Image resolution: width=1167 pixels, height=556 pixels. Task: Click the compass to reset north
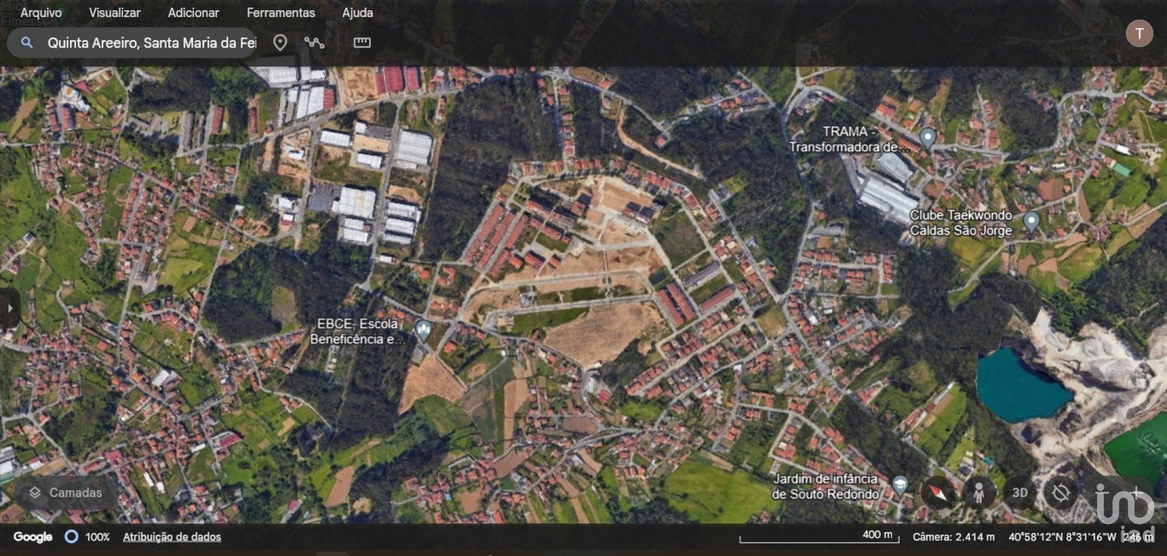click(x=938, y=492)
